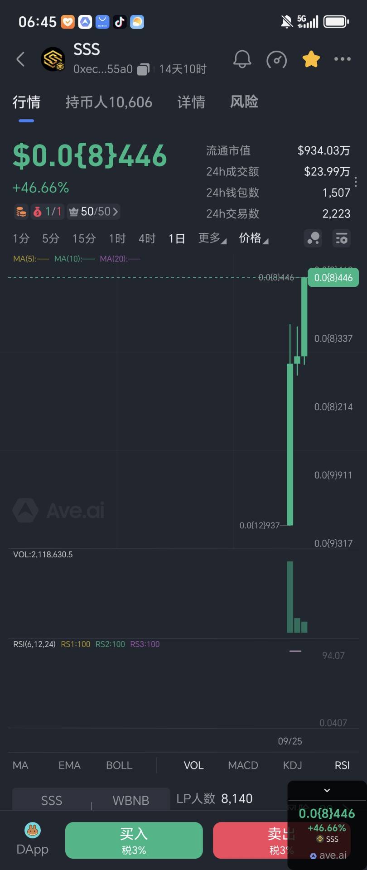The height and width of the screenshot is (870, 367).
Task: Open price alert bell icon
Action: (242, 59)
